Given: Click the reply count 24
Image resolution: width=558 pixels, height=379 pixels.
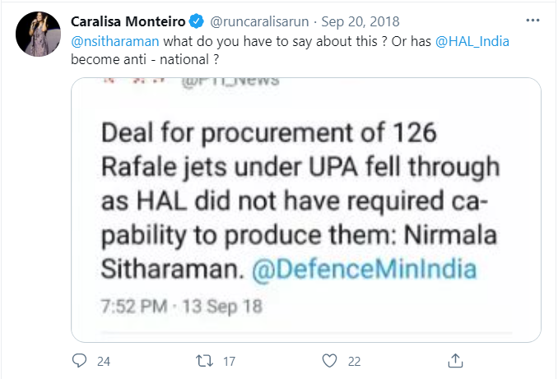Looking at the screenshot, I should pos(105,360).
